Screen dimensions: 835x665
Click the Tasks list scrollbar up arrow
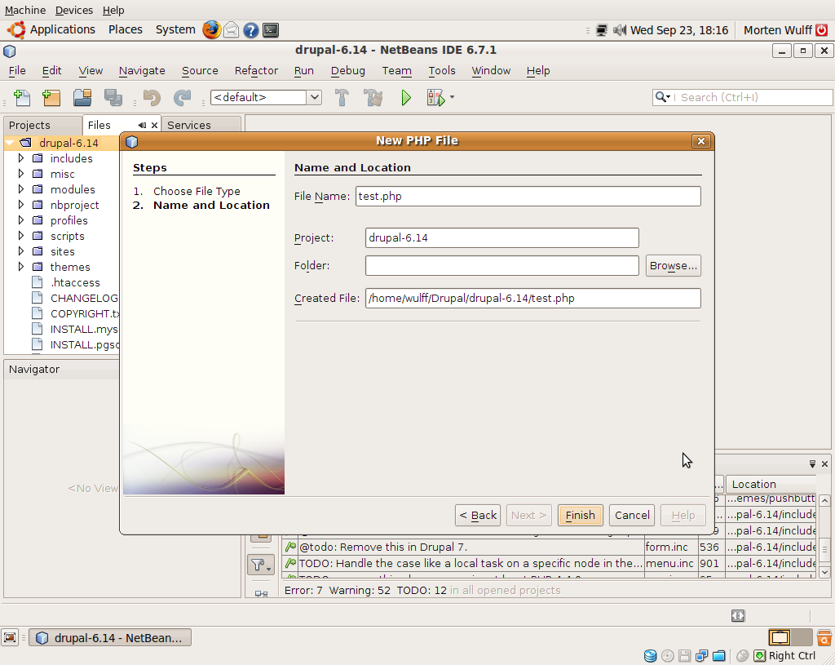click(824, 500)
